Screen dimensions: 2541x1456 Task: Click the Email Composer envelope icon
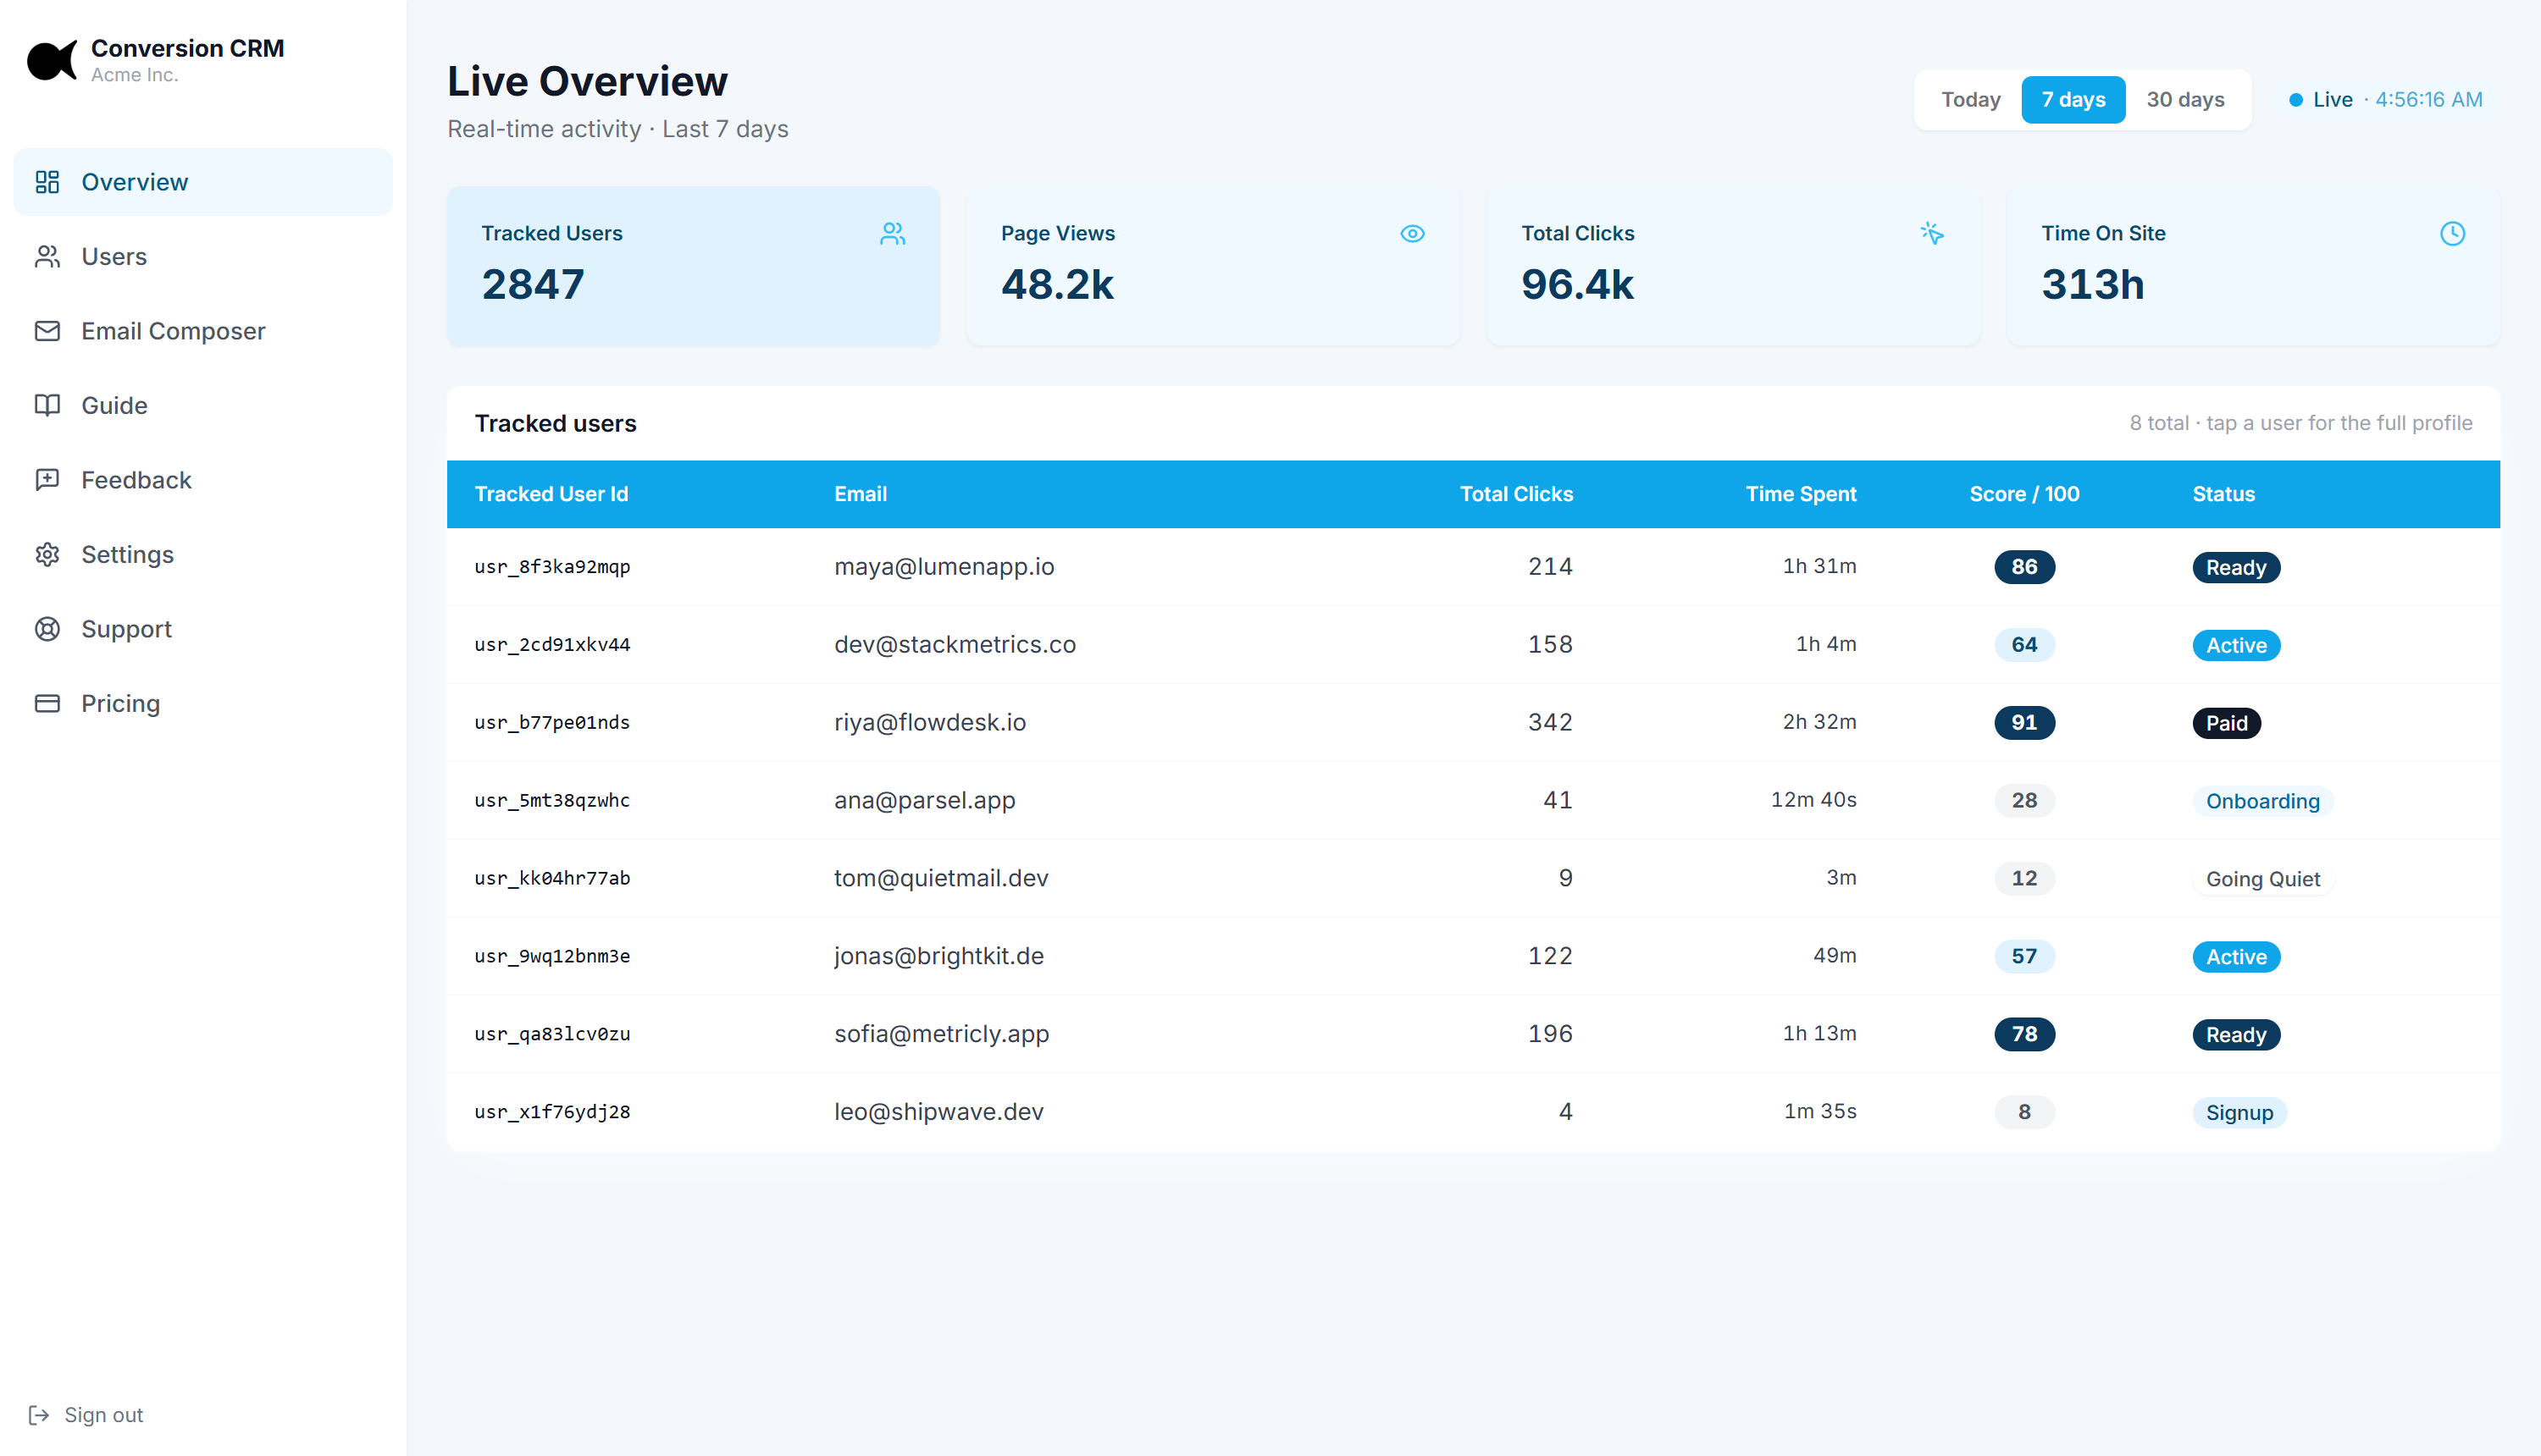point(47,331)
